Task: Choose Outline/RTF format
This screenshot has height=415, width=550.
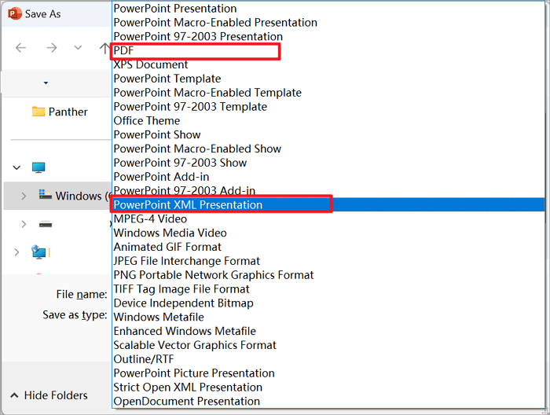Action: [328, 359]
